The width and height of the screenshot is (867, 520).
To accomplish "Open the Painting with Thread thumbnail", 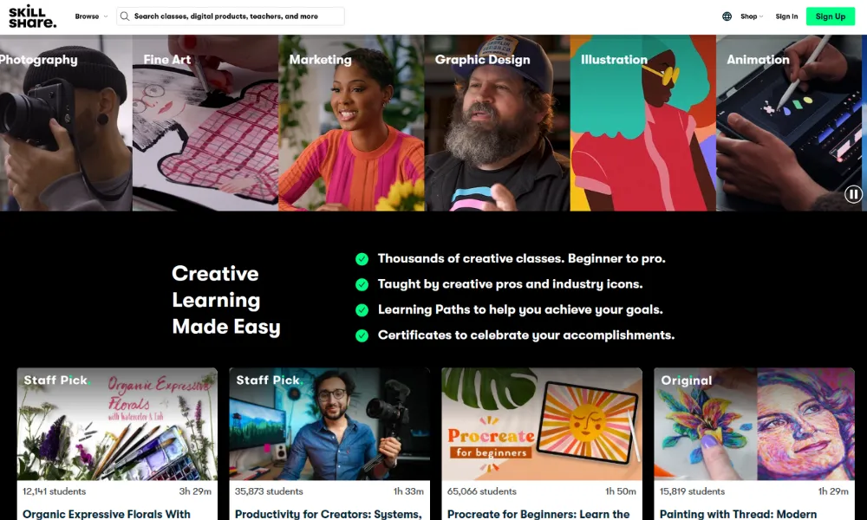I will [754, 424].
